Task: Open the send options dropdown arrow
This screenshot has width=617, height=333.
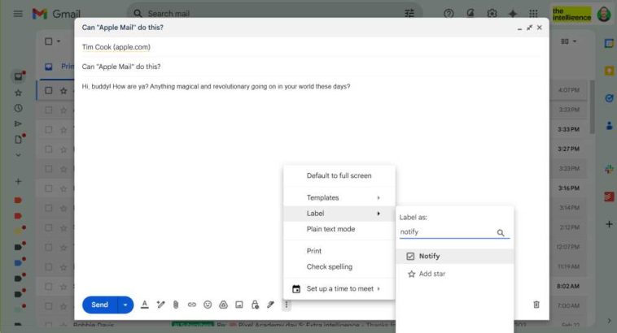Action: click(125, 305)
